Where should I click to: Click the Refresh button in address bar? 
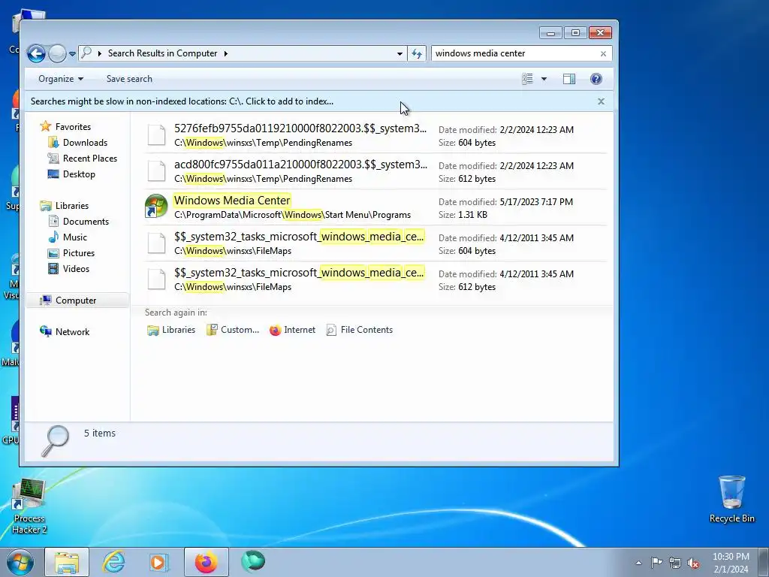pos(416,53)
